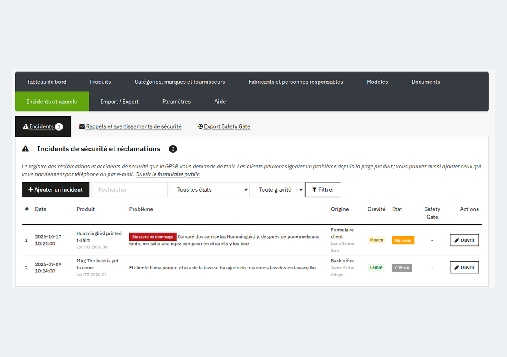Click the Gravité column header

point(376,209)
